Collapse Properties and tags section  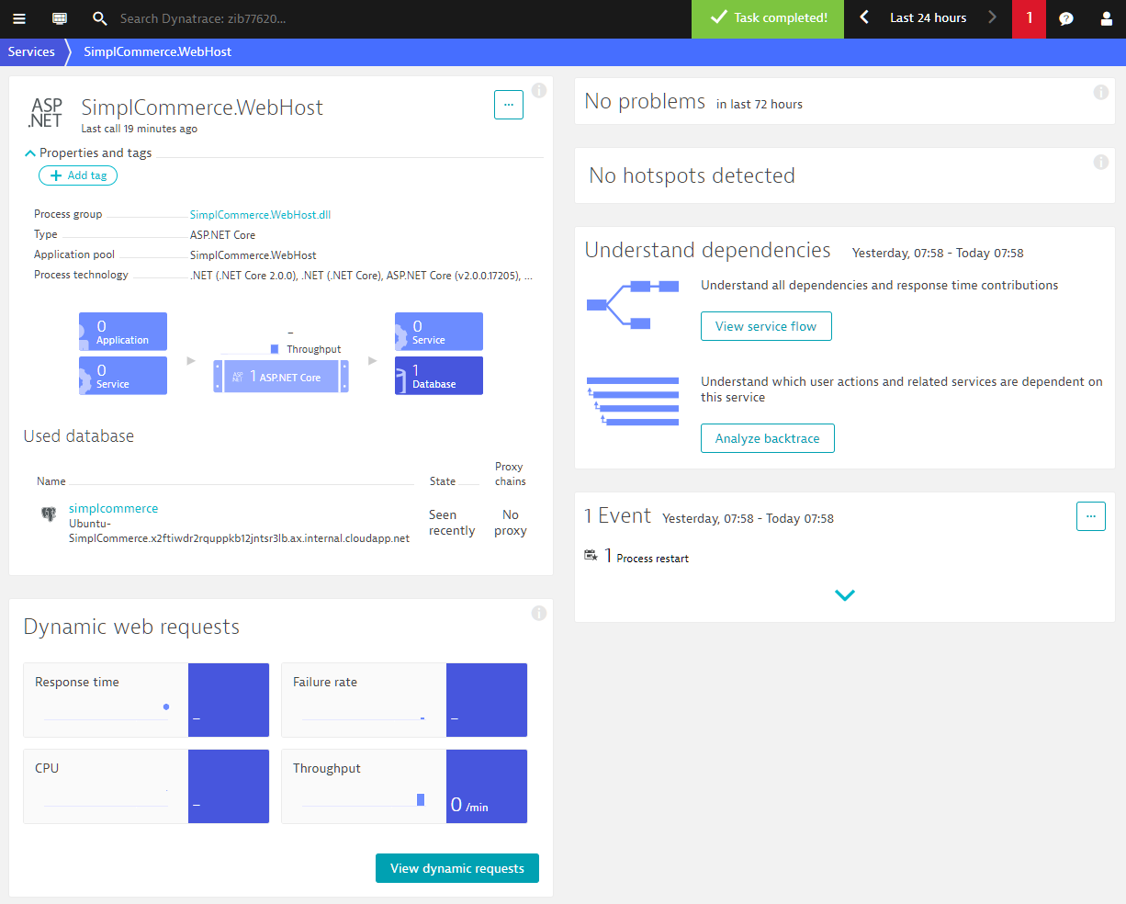click(88, 153)
